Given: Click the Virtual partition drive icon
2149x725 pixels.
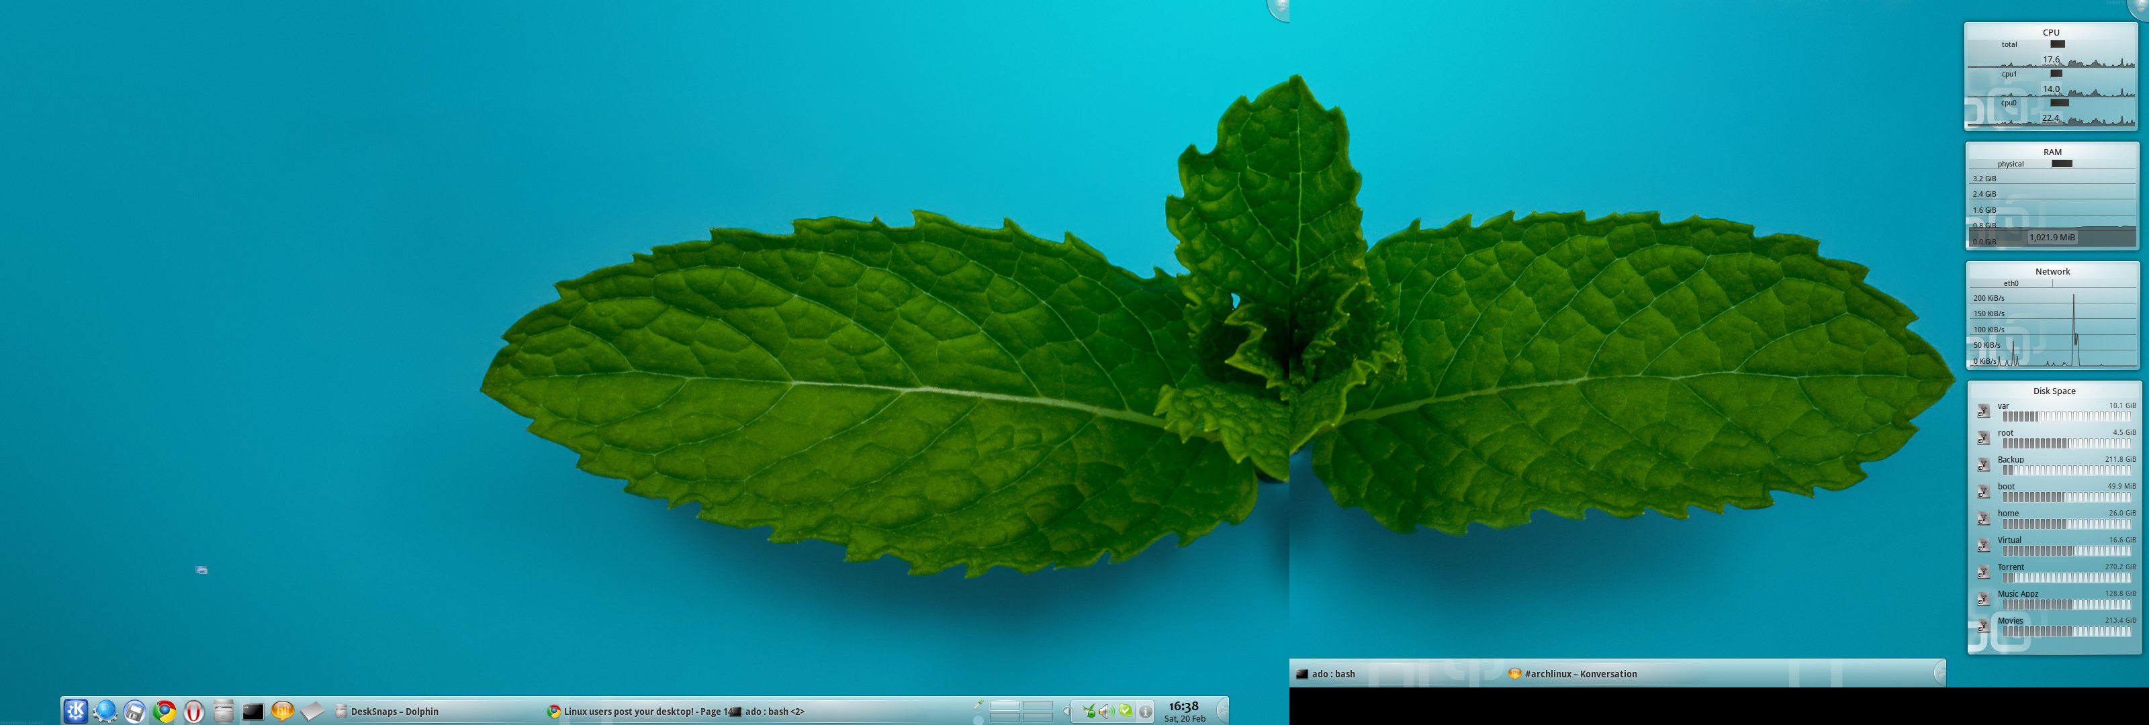Looking at the screenshot, I should (x=1984, y=545).
